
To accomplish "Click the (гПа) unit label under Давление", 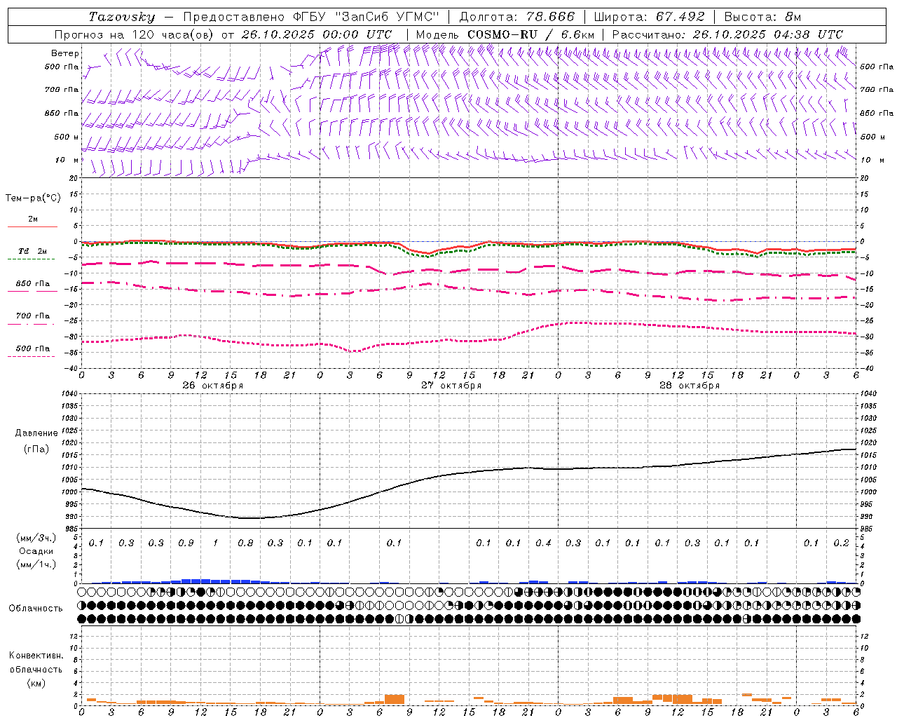I will pyautogui.click(x=36, y=449).
